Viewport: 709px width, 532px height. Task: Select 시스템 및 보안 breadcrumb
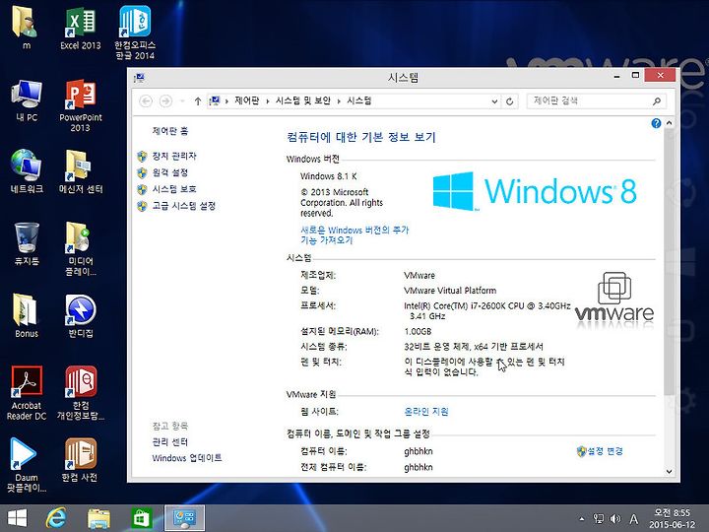pyautogui.click(x=303, y=100)
